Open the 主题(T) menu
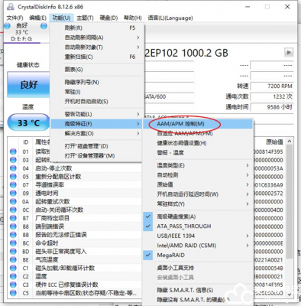 pos(85,18)
